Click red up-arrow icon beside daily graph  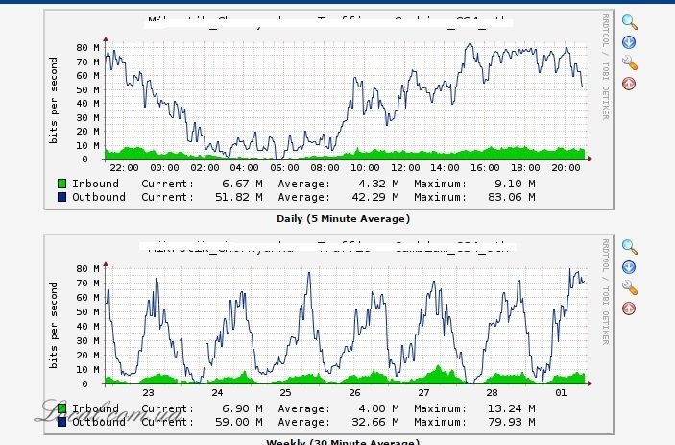(629, 84)
